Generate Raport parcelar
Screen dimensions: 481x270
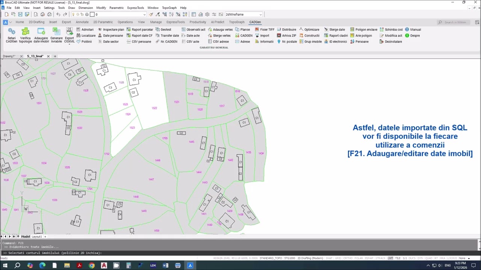(x=140, y=30)
